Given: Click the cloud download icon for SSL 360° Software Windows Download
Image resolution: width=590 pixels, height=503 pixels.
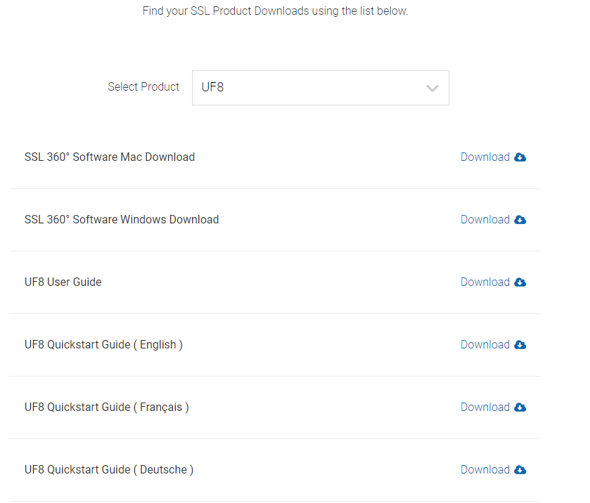Looking at the screenshot, I should 520,219.
